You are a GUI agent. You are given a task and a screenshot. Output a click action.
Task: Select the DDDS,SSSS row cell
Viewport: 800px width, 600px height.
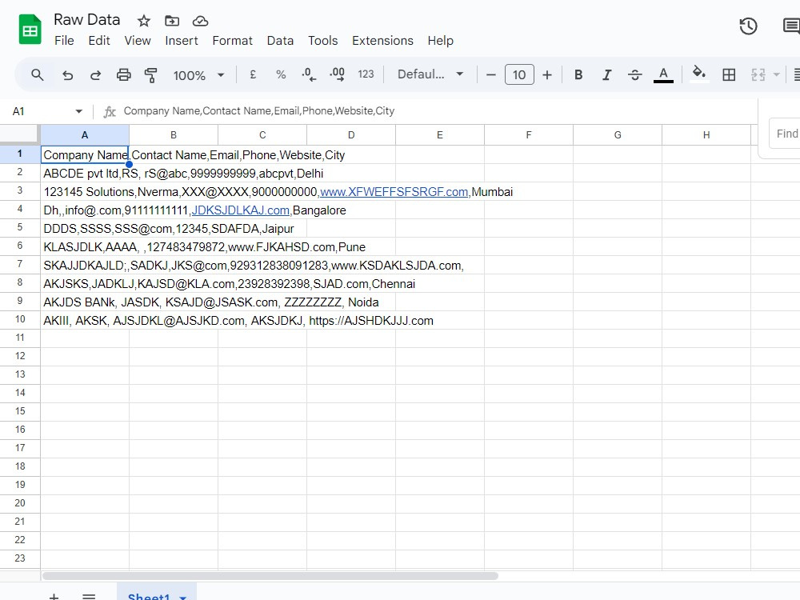(x=85, y=229)
